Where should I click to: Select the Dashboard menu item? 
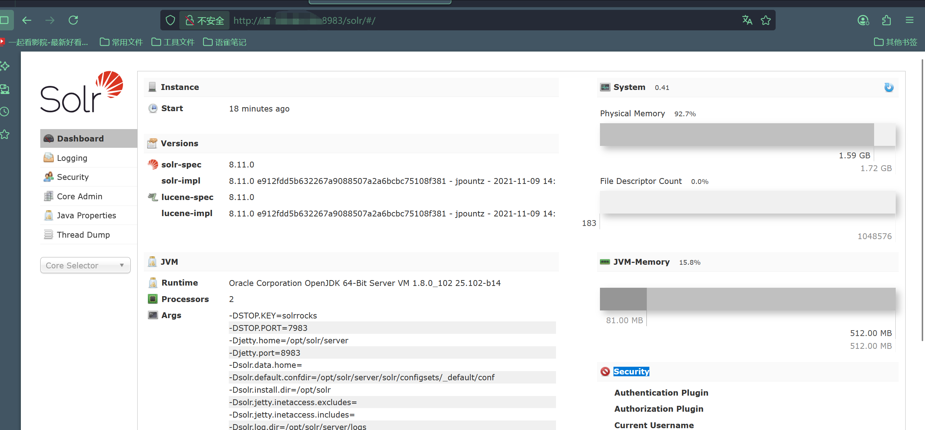89,139
